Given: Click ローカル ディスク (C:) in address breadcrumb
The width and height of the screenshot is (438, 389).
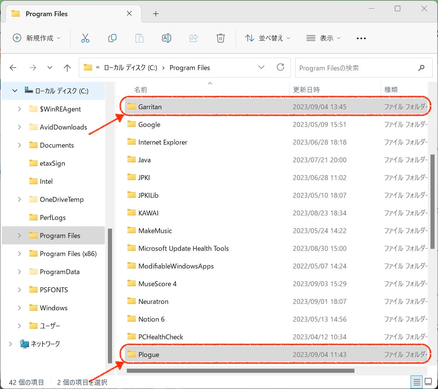Looking at the screenshot, I should (x=130, y=68).
